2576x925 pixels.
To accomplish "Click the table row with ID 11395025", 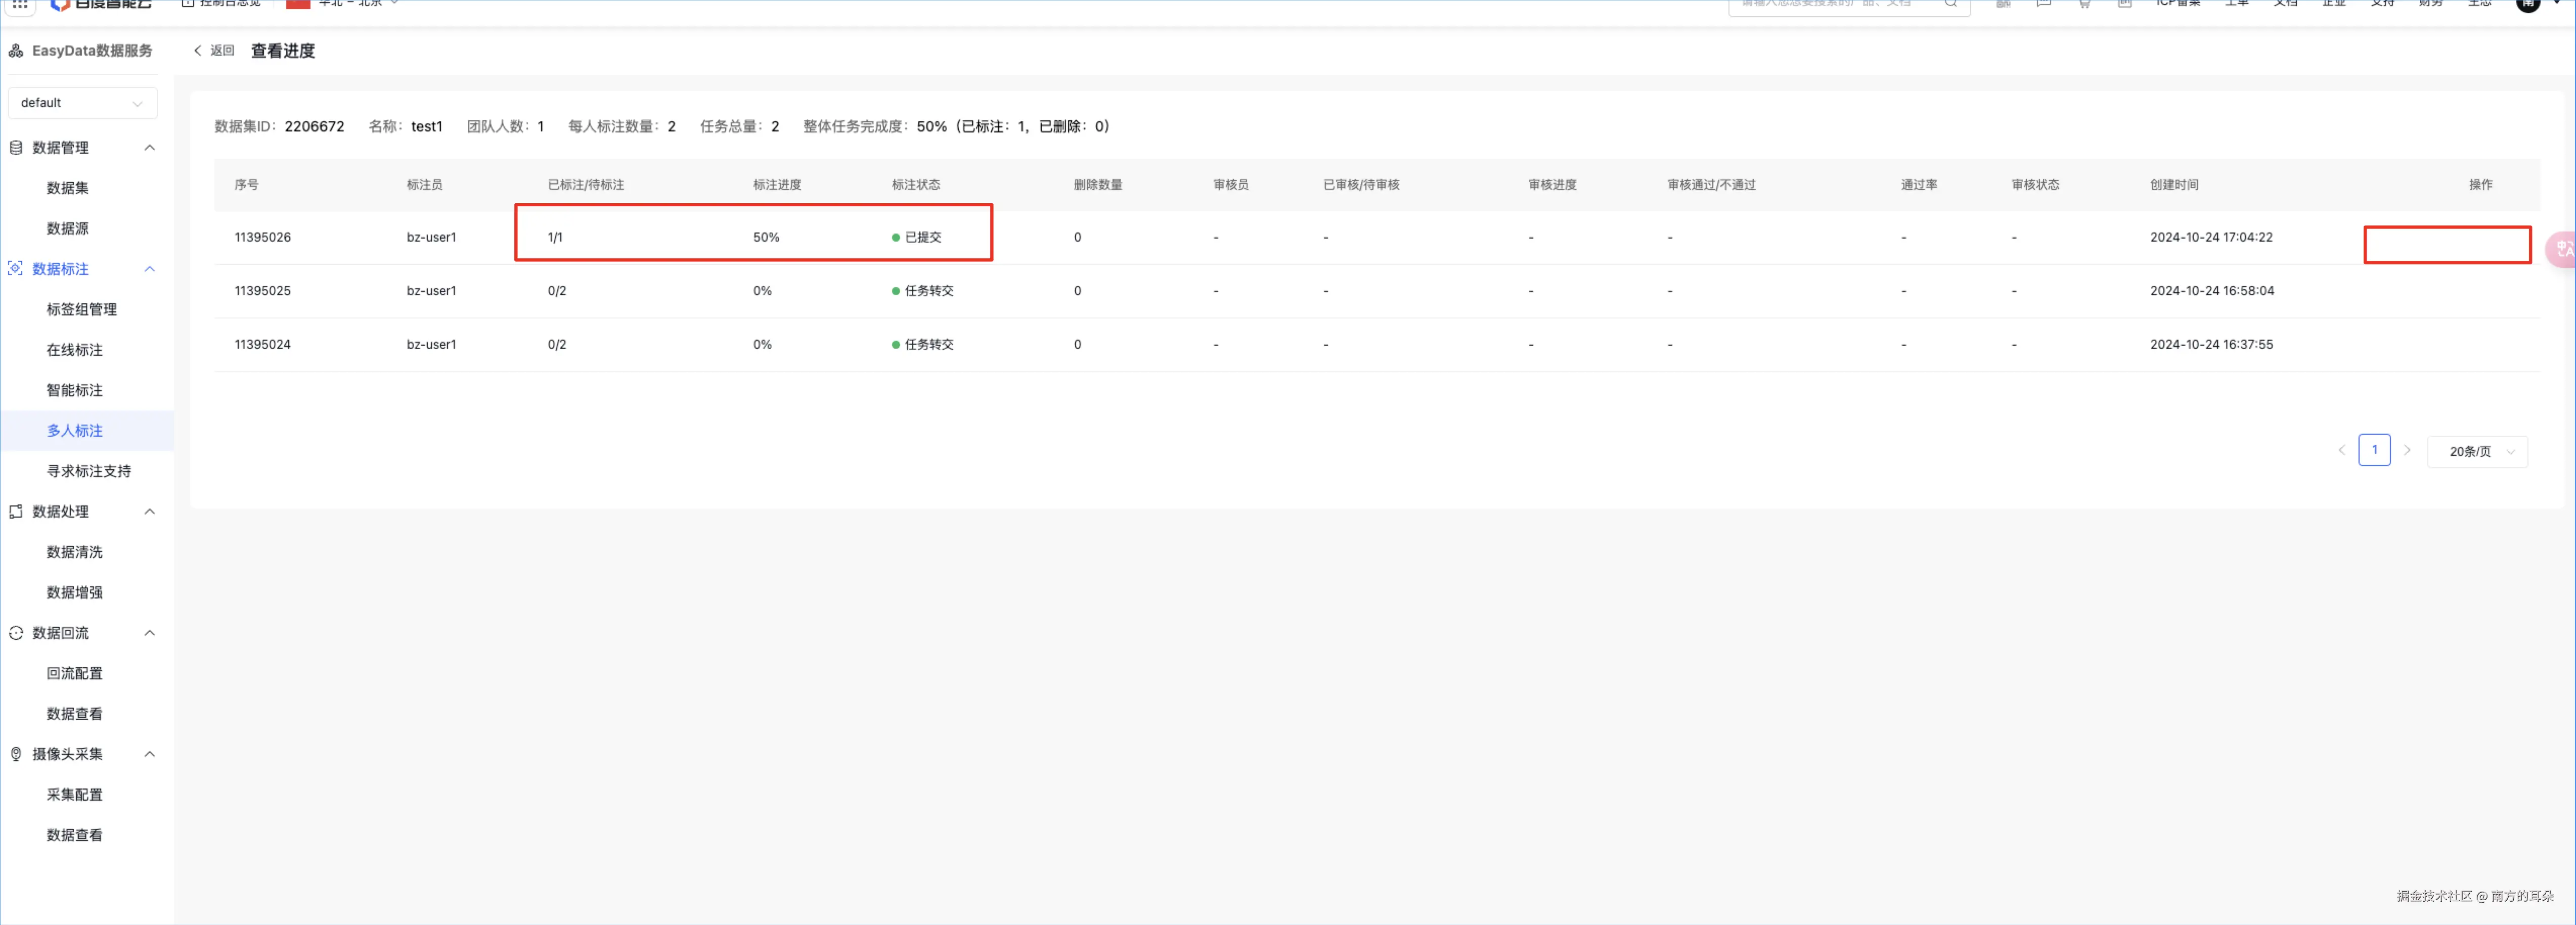I will click(x=263, y=291).
